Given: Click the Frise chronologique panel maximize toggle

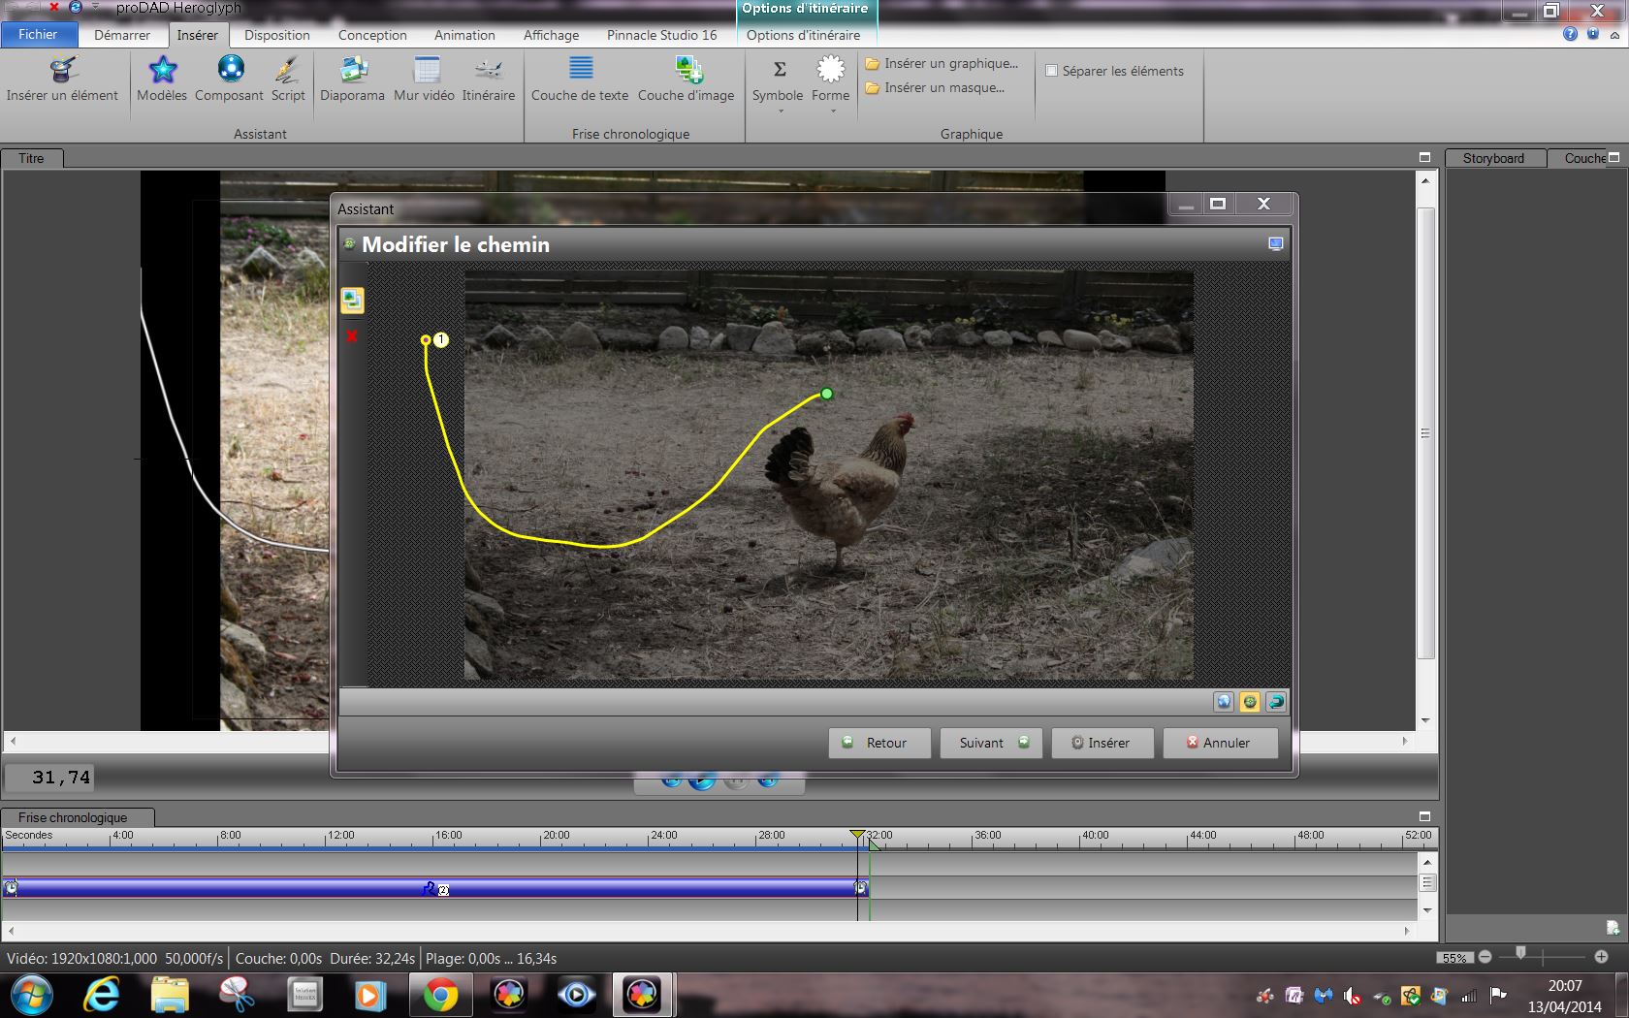Looking at the screenshot, I should [1424, 816].
